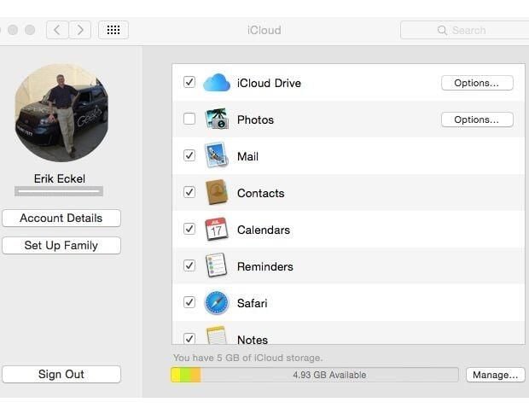
Task: Click the Calendars label
Action: coord(264,230)
